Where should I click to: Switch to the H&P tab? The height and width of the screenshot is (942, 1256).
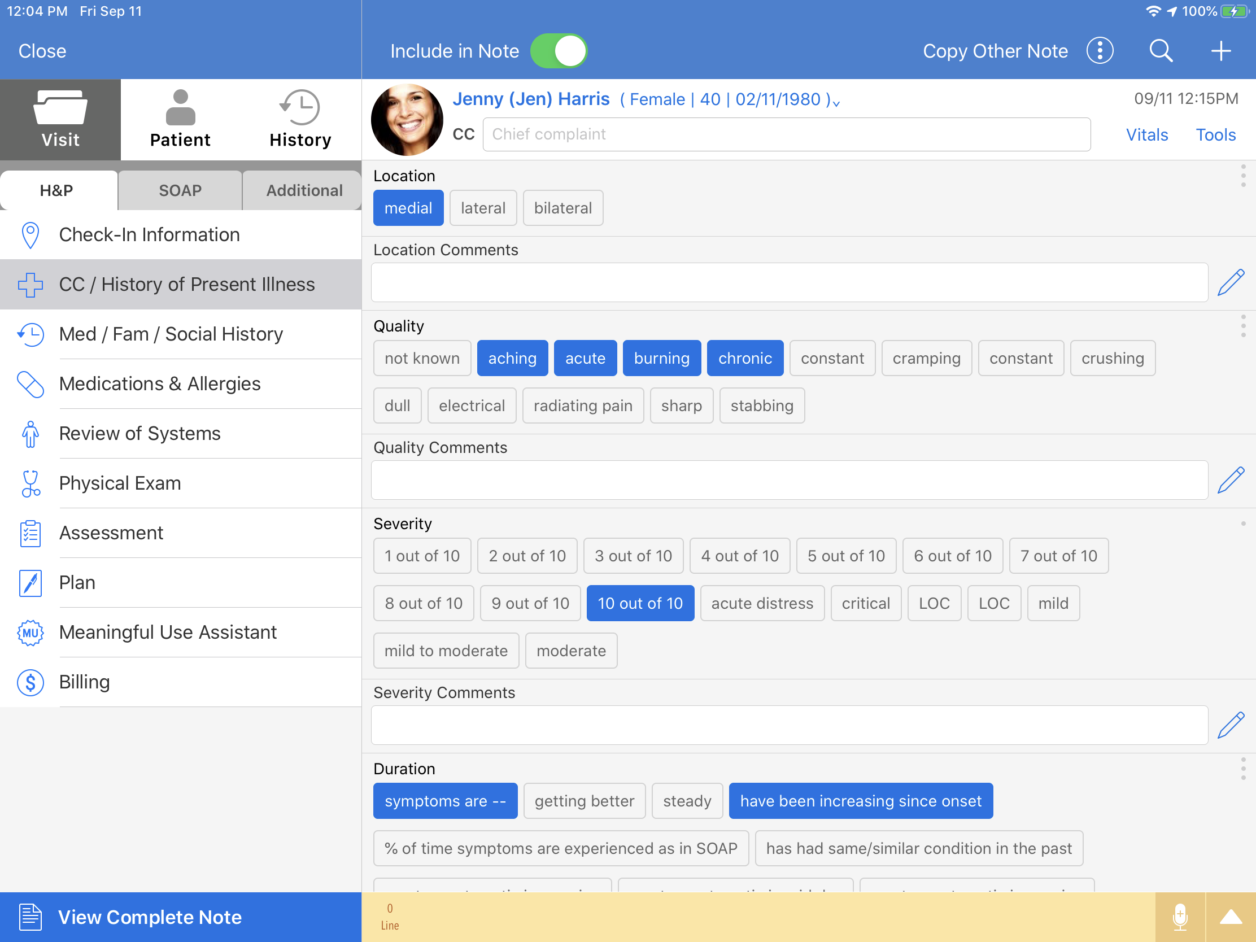point(57,190)
